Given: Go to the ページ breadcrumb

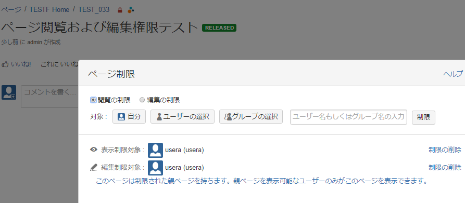Looking at the screenshot, I should [11, 10].
